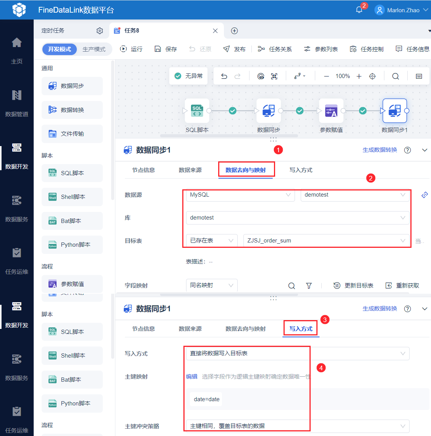Select the 参数赋值 node on canvas
The width and height of the screenshot is (431, 436).
(331, 111)
